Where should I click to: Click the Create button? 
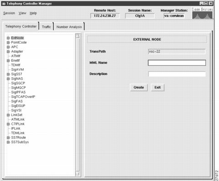(139, 87)
